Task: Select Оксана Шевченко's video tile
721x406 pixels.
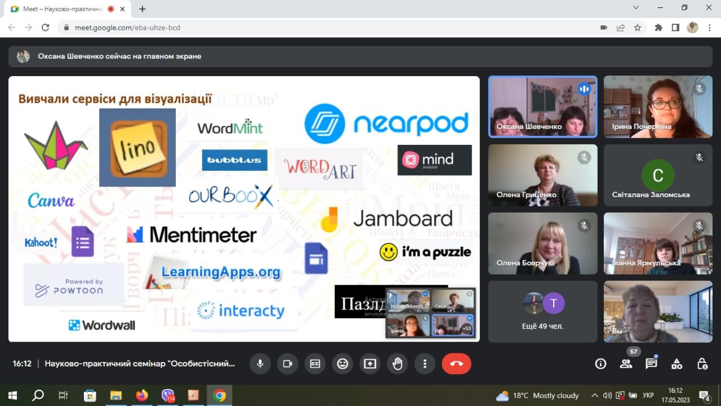Action: (x=542, y=107)
